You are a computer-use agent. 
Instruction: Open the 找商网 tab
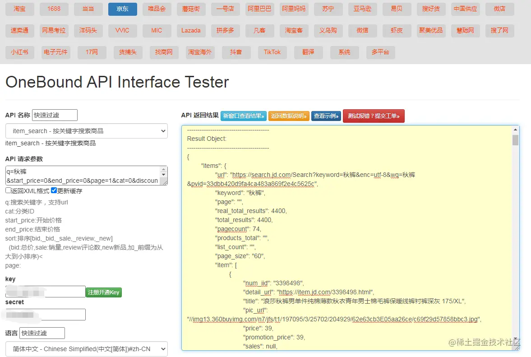coord(164,52)
